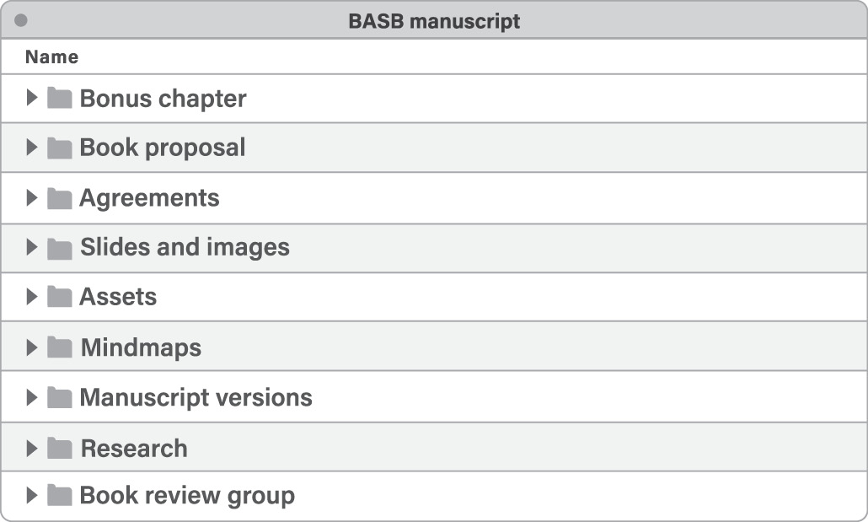Image resolution: width=868 pixels, height=522 pixels.
Task: Expand the Book proposal disclosure triangle
Action: (32, 148)
